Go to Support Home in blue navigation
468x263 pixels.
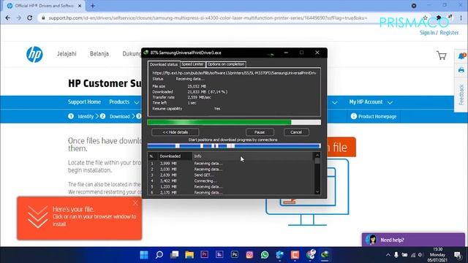(x=84, y=102)
